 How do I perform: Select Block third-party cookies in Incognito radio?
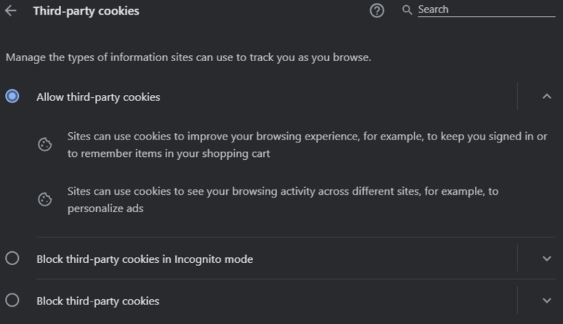click(x=12, y=258)
